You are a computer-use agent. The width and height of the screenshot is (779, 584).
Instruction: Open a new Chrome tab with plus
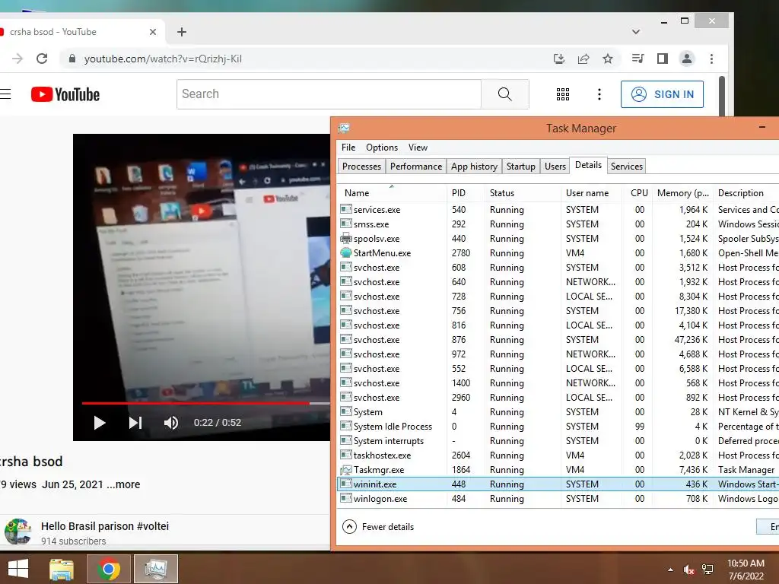click(182, 32)
